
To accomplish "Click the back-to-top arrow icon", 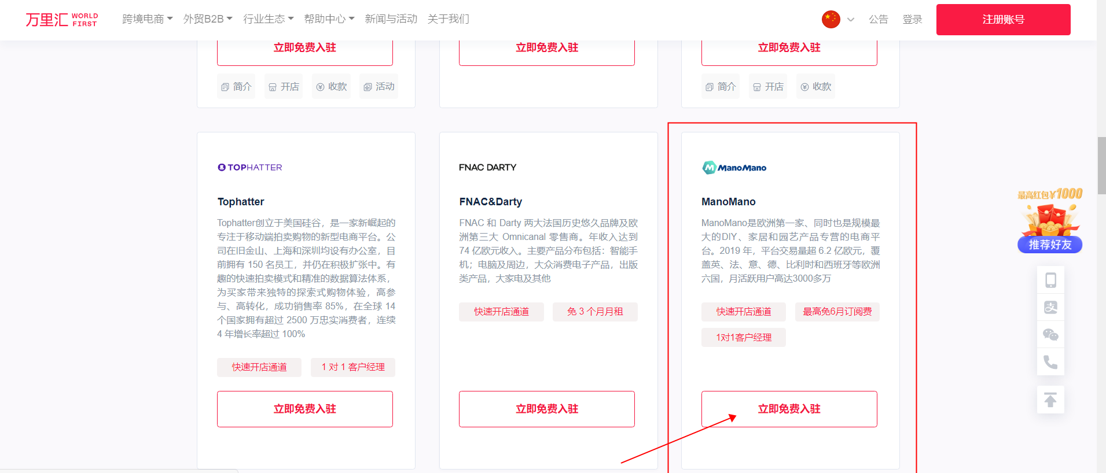I will click(x=1050, y=400).
